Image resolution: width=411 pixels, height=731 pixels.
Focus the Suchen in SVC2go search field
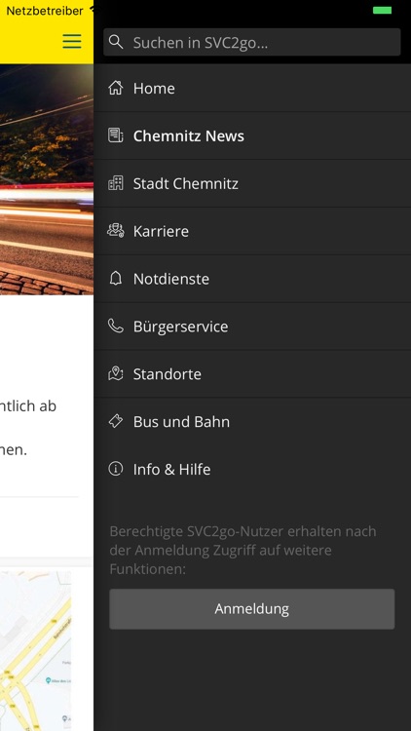tap(252, 42)
